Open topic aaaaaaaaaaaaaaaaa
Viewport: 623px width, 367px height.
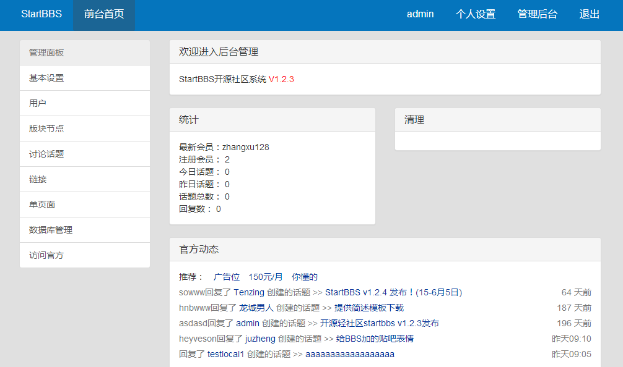pos(350,354)
